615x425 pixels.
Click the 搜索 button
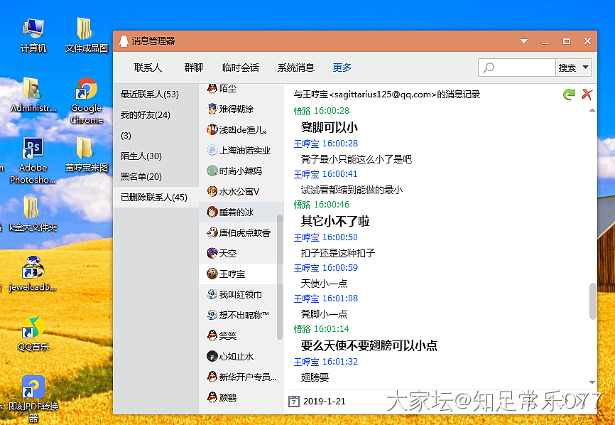tap(567, 68)
